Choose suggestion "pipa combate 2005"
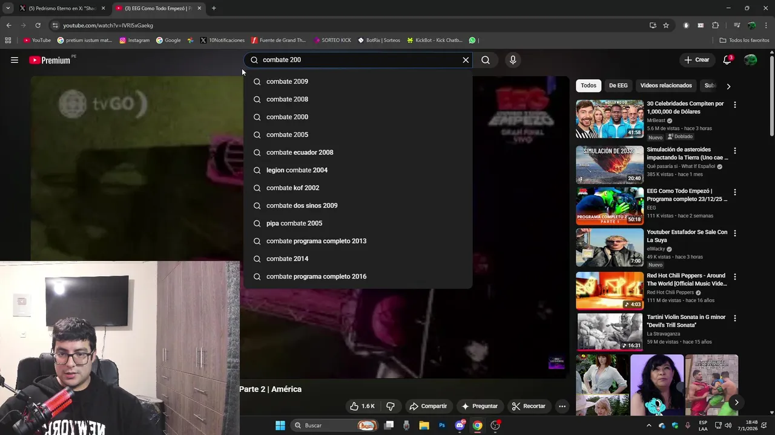Image resolution: width=775 pixels, height=435 pixels. pos(357,223)
